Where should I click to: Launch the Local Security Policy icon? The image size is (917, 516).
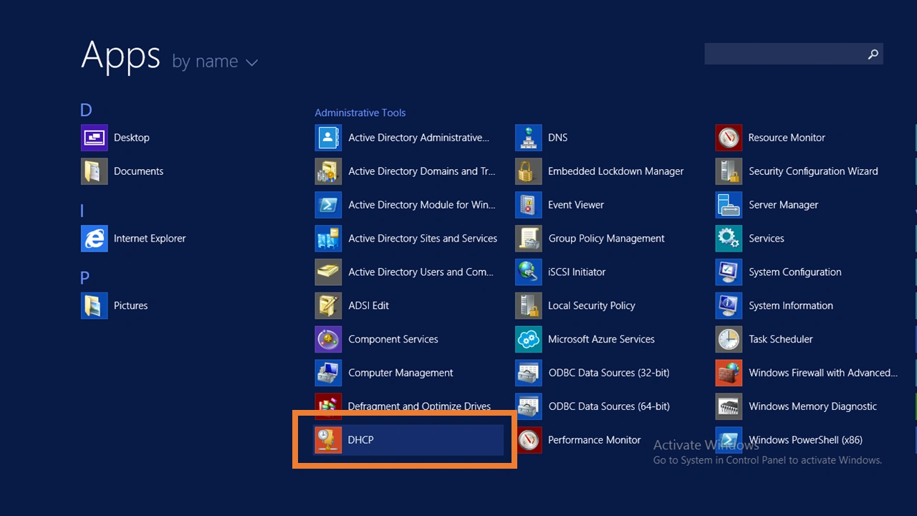click(529, 305)
